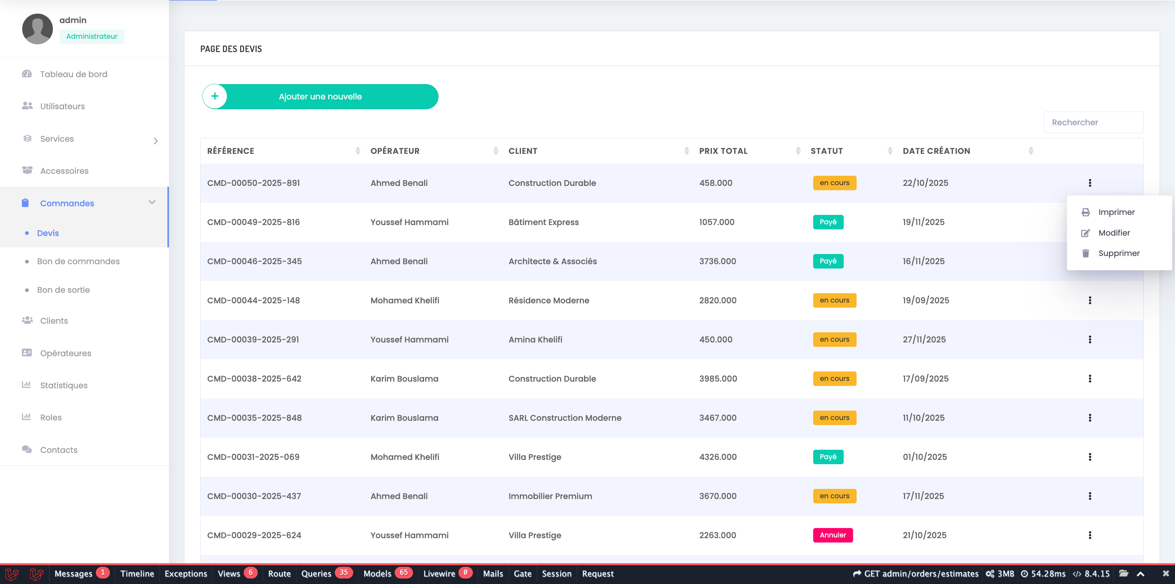Minimize the debug bar with the up chevron
The width and height of the screenshot is (1175, 584).
[x=1140, y=574]
